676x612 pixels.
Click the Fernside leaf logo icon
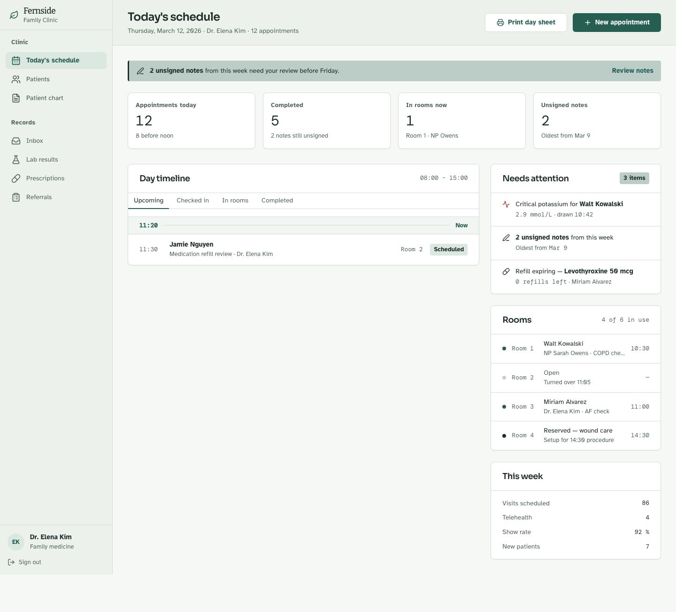tap(14, 15)
